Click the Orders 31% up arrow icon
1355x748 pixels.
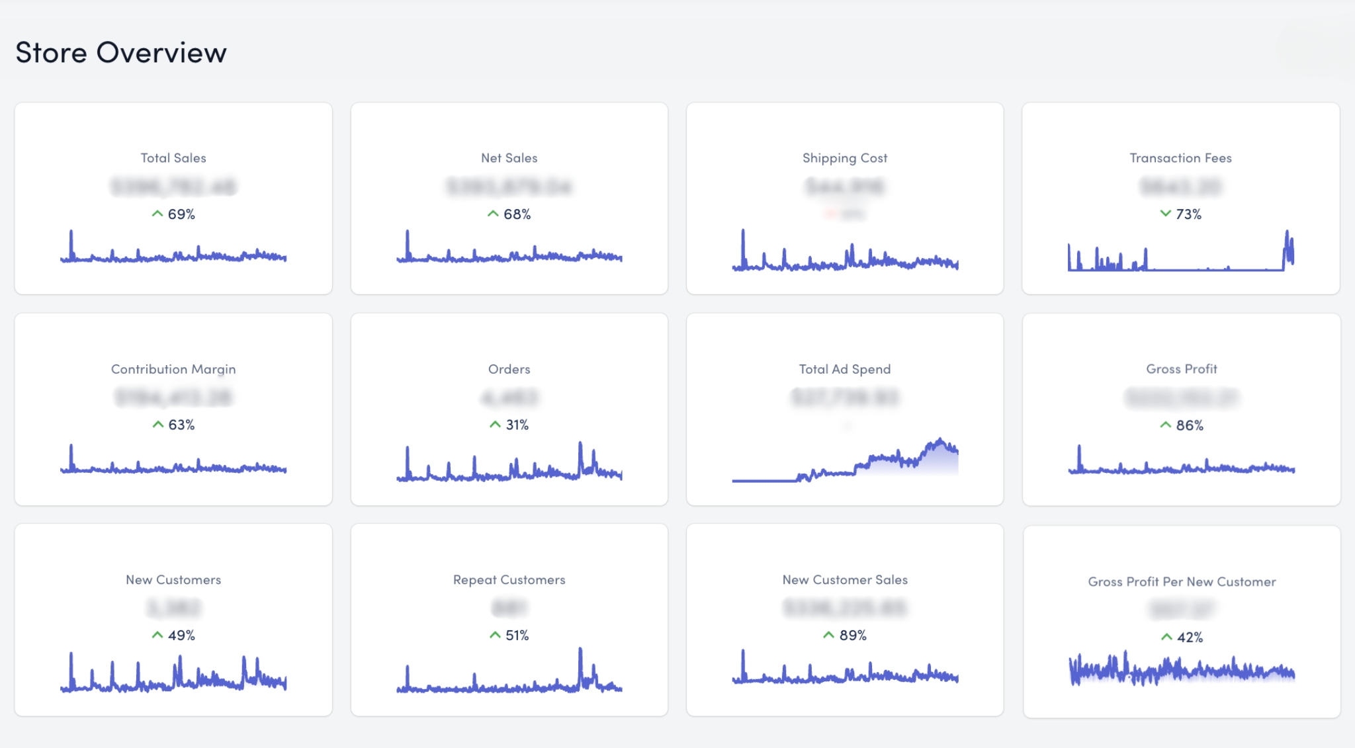pos(495,425)
